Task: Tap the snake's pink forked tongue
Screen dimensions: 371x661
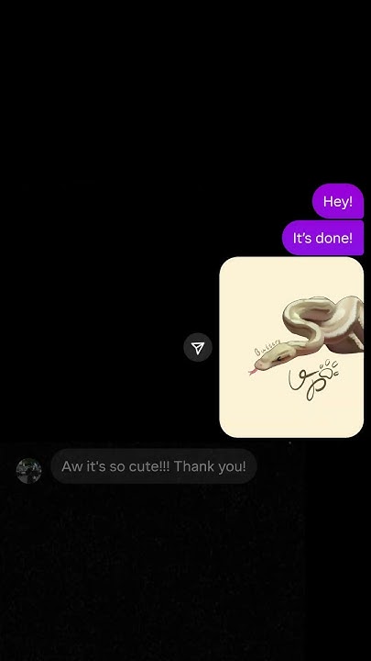Action: click(x=253, y=372)
